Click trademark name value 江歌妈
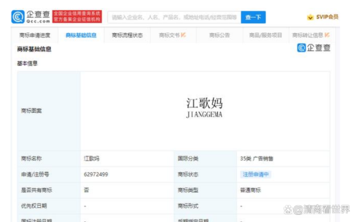Screen dimensions: 357x222 tap(92, 158)
